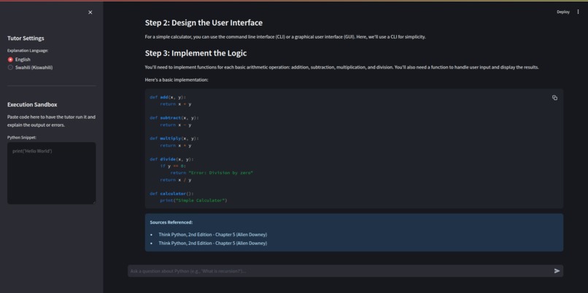Click the Step 3: Implement the Logic heading

pyautogui.click(x=196, y=53)
